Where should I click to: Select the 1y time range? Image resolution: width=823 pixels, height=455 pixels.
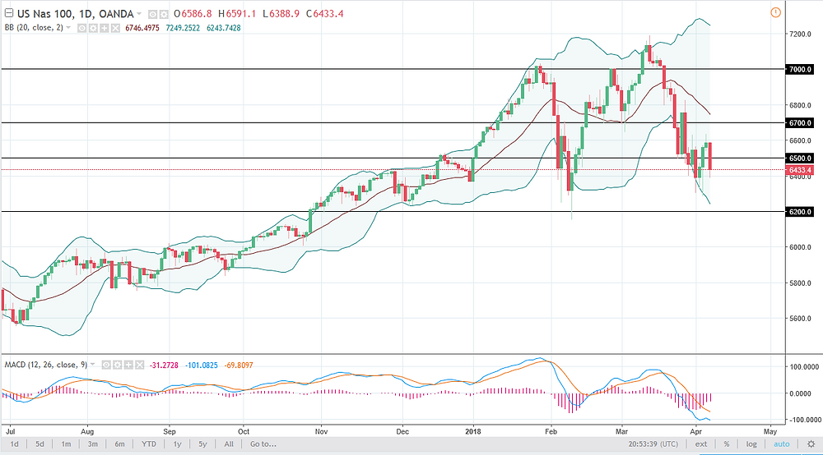click(178, 444)
